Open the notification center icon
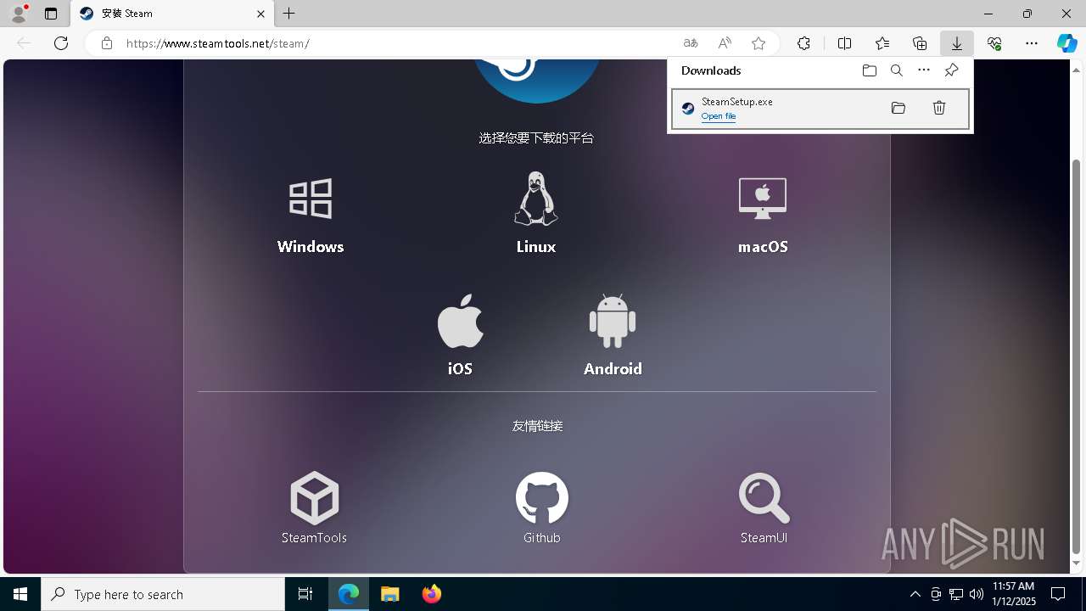This screenshot has height=611, width=1086. [1058, 594]
